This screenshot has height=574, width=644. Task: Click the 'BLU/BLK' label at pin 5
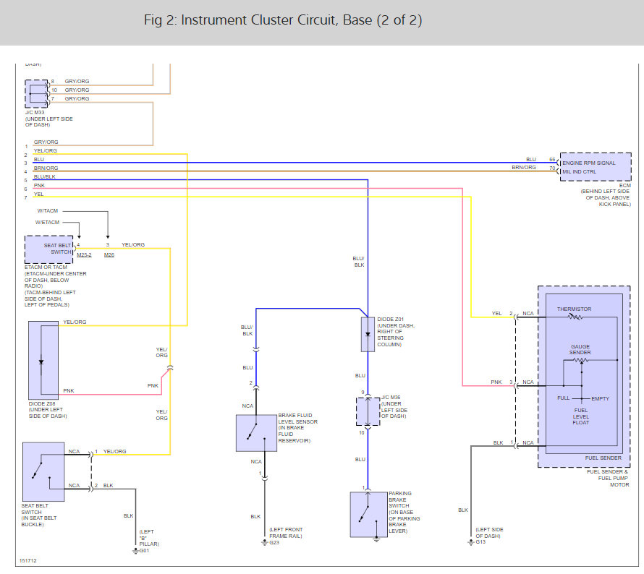coord(44,177)
